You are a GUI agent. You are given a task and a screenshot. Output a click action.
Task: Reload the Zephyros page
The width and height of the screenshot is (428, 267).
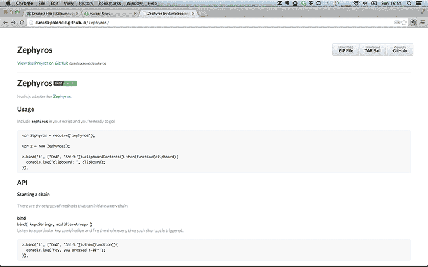pyautogui.click(x=22, y=23)
